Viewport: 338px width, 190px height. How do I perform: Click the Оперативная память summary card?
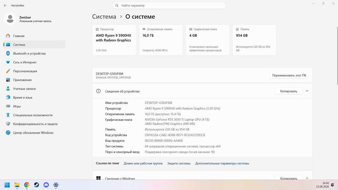click(x=161, y=40)
